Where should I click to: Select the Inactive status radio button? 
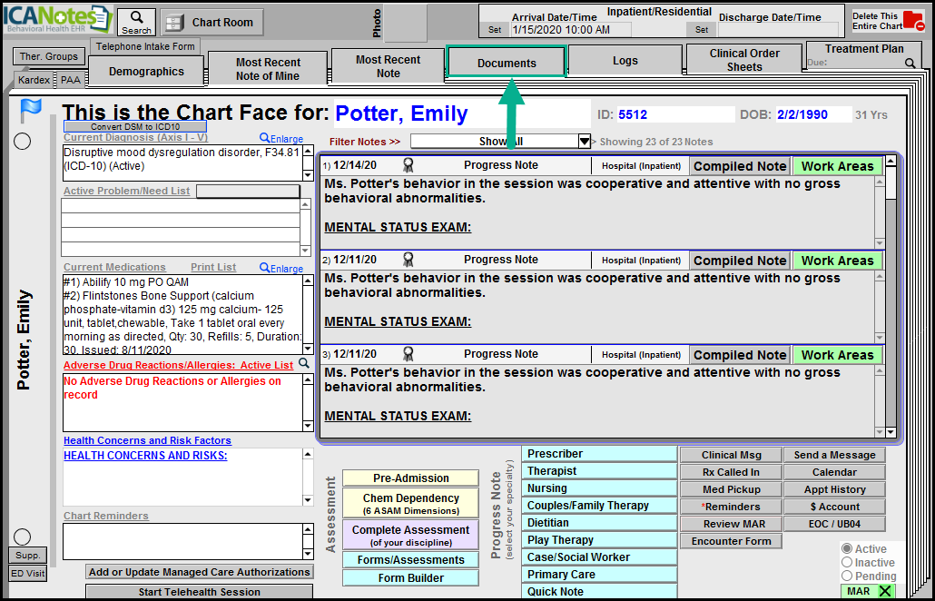[847, 563]
